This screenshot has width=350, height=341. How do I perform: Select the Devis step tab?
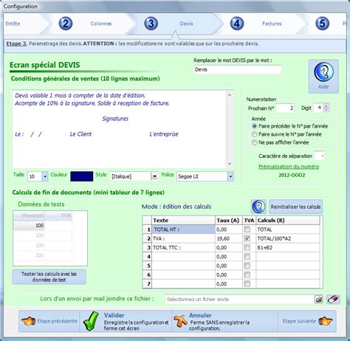click(x=186, y=24)
